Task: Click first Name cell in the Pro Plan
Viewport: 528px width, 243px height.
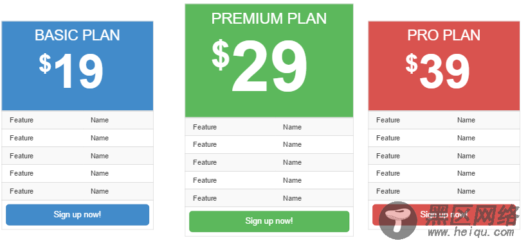Action: (466, 120)
